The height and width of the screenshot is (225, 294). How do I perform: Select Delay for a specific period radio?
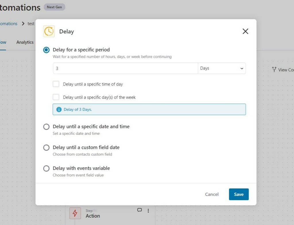(x=46, y=50)
